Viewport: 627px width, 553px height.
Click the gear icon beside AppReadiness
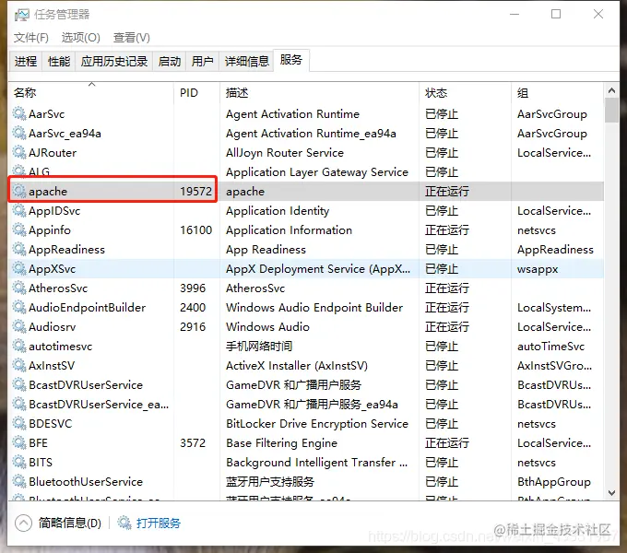click(x=18, y=250)
